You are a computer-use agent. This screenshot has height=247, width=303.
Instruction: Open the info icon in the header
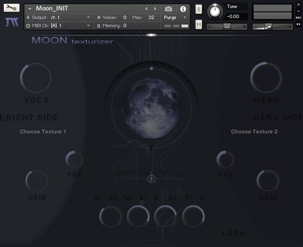point(183,9)
